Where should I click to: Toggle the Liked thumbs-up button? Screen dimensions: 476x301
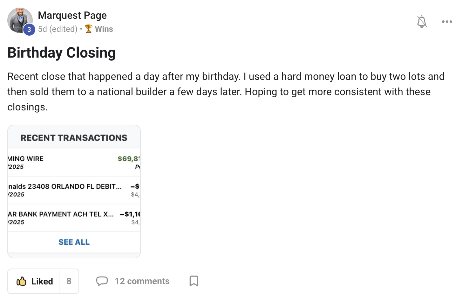point(34,281)
